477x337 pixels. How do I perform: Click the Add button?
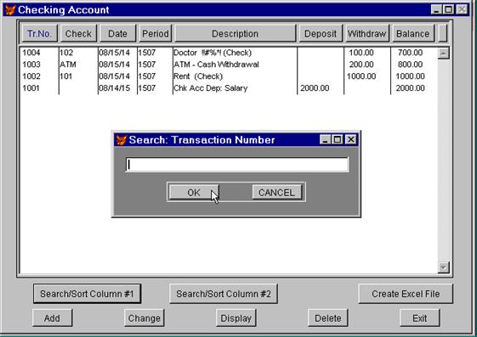click(52, 318)
